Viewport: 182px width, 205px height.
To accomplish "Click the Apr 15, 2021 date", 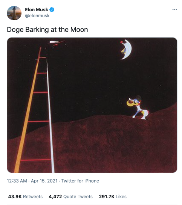I will click(44, 181).
